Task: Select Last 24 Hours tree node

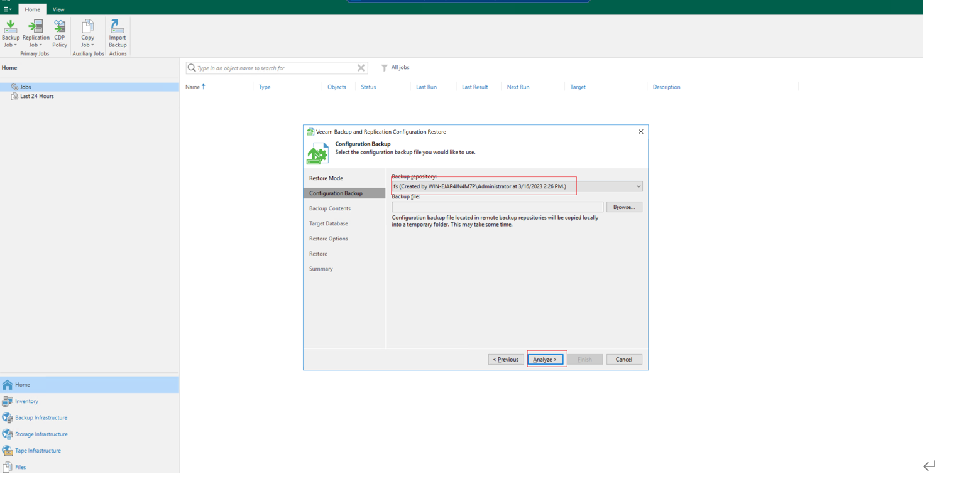Action: click(36, 96)
